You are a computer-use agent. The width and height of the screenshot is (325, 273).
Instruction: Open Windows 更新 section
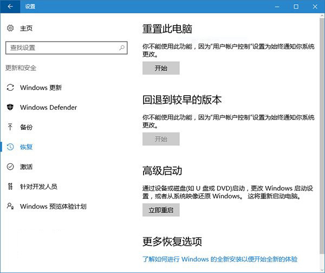click(x=41, y=88)
